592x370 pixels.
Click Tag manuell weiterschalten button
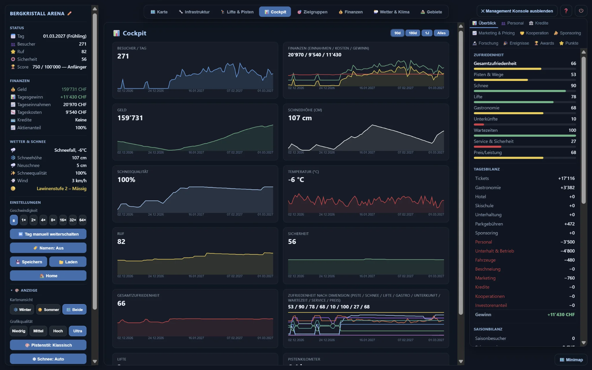(x=48, y=234)
